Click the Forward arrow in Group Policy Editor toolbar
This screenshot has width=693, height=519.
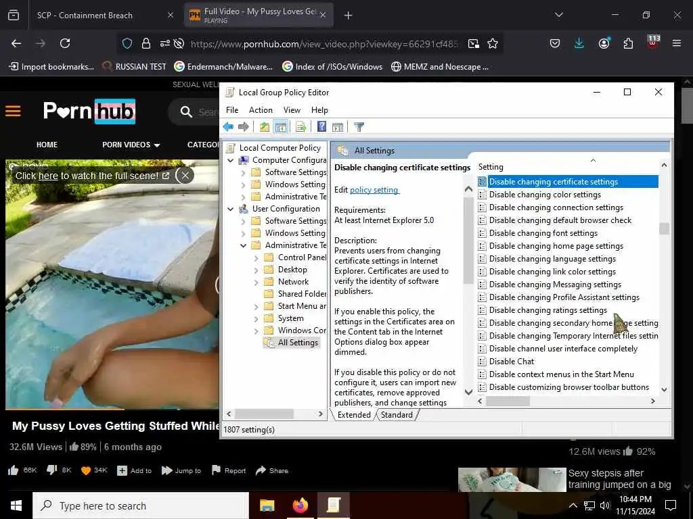pos(244,127)
